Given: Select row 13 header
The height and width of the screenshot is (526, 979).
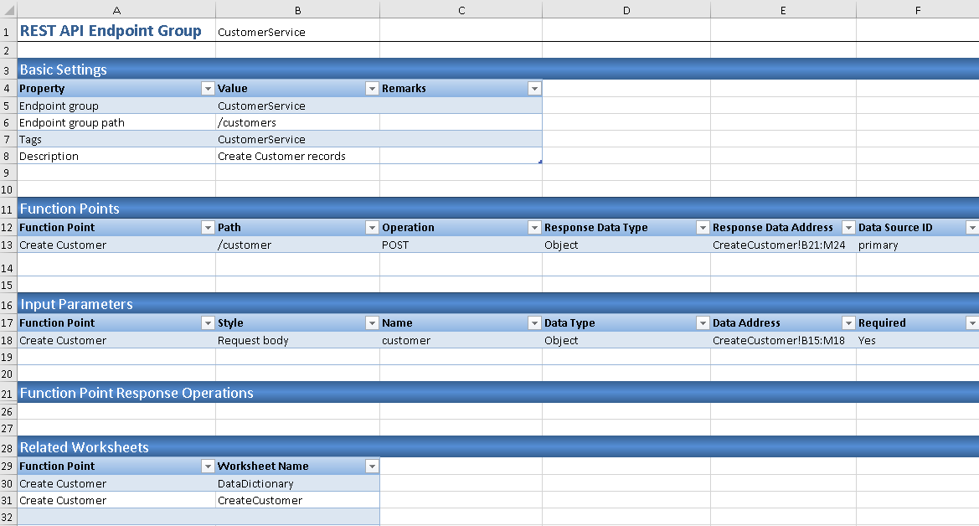Looking at the screenshot, I should point(8,245).
